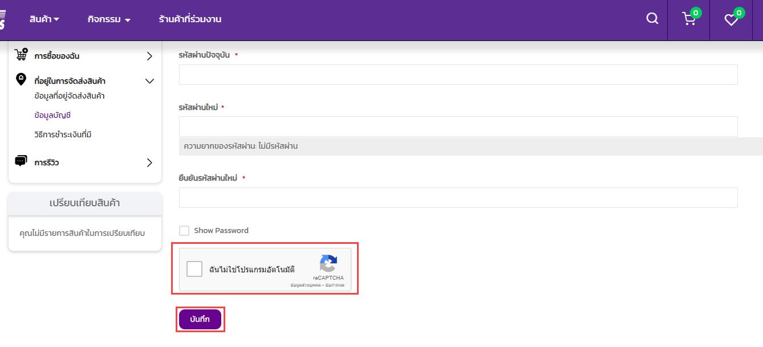Click the search magnifier icon

(652, 19)
